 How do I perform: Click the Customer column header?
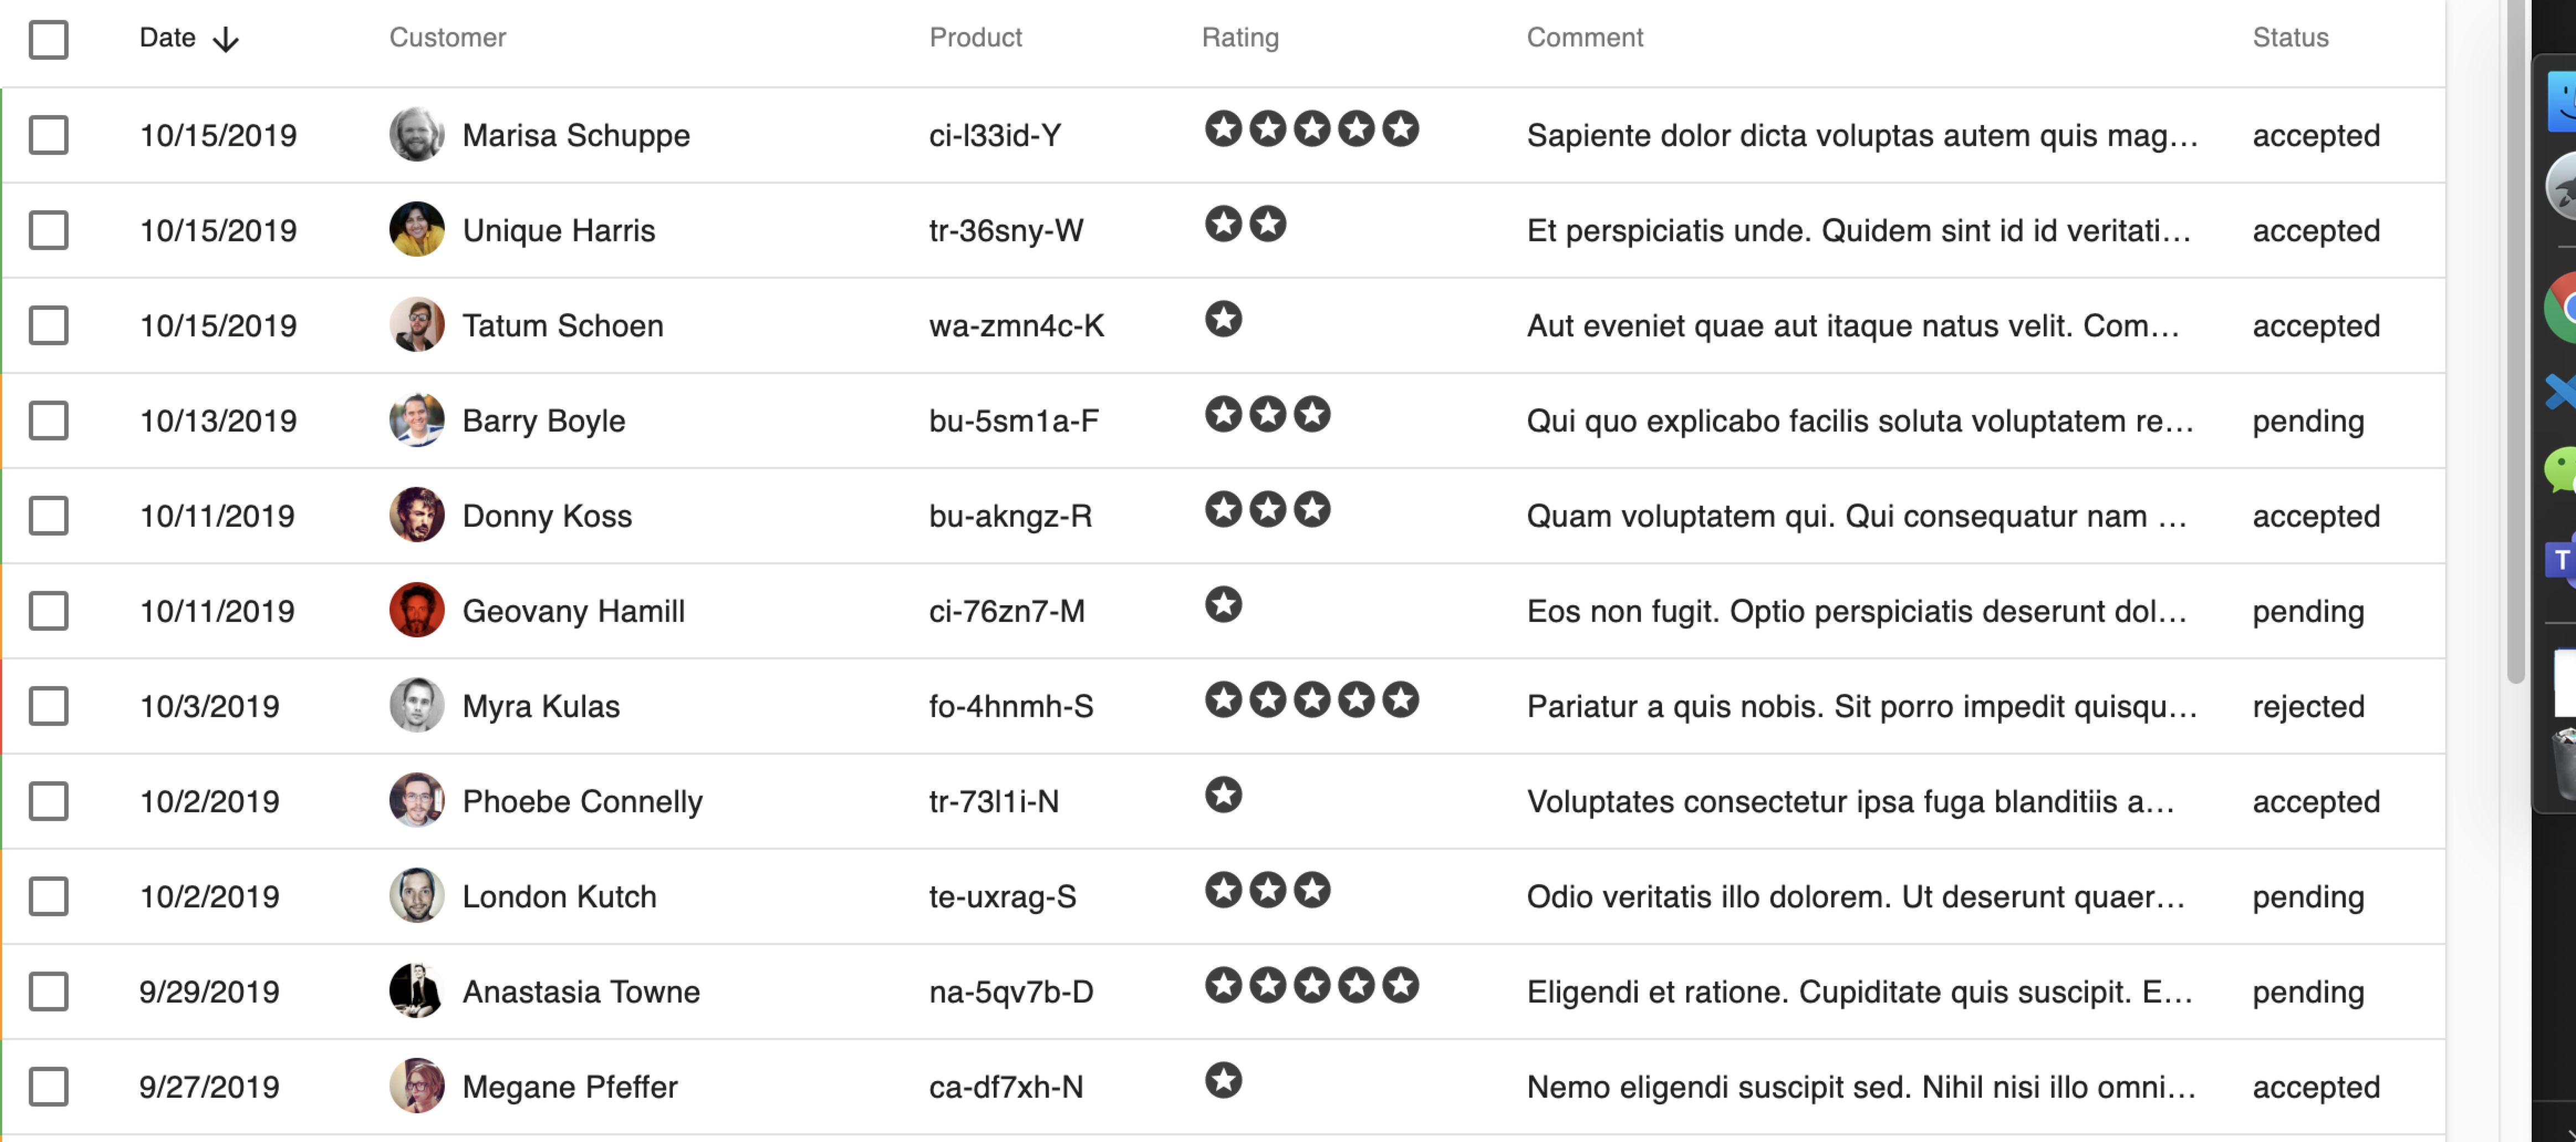pos(447,38)
